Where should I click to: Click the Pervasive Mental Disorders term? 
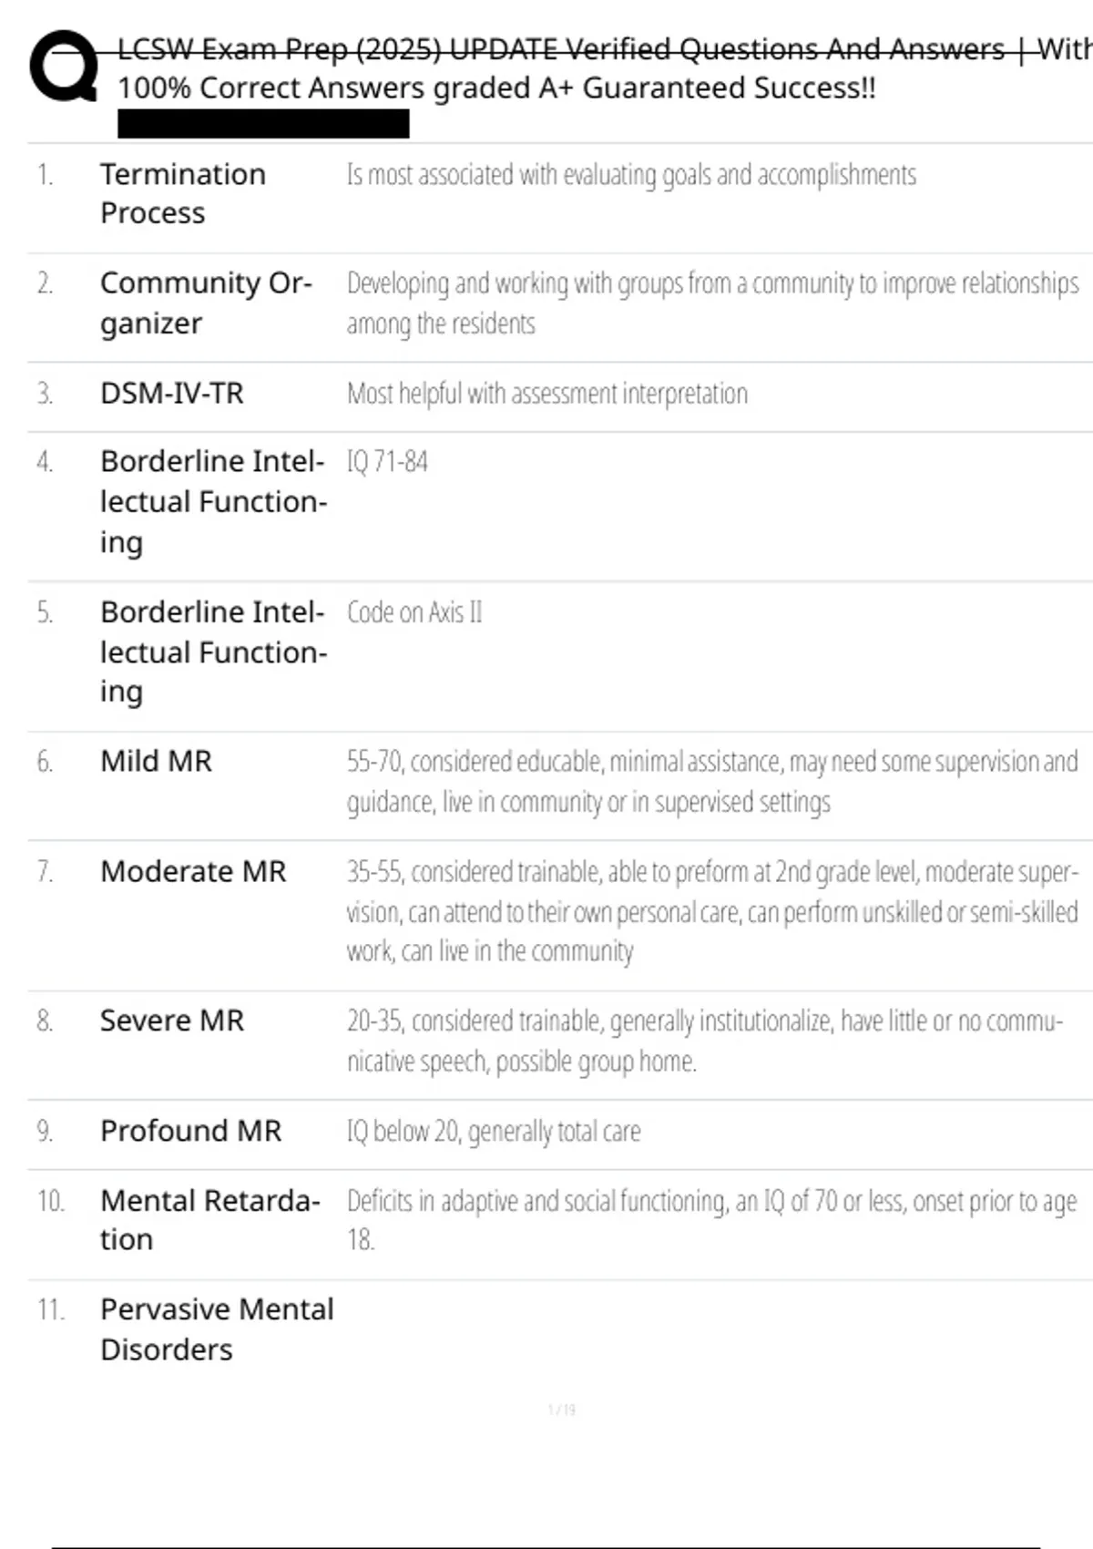(217, 1329)
